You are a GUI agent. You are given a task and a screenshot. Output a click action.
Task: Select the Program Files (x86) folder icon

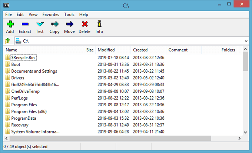7,112
